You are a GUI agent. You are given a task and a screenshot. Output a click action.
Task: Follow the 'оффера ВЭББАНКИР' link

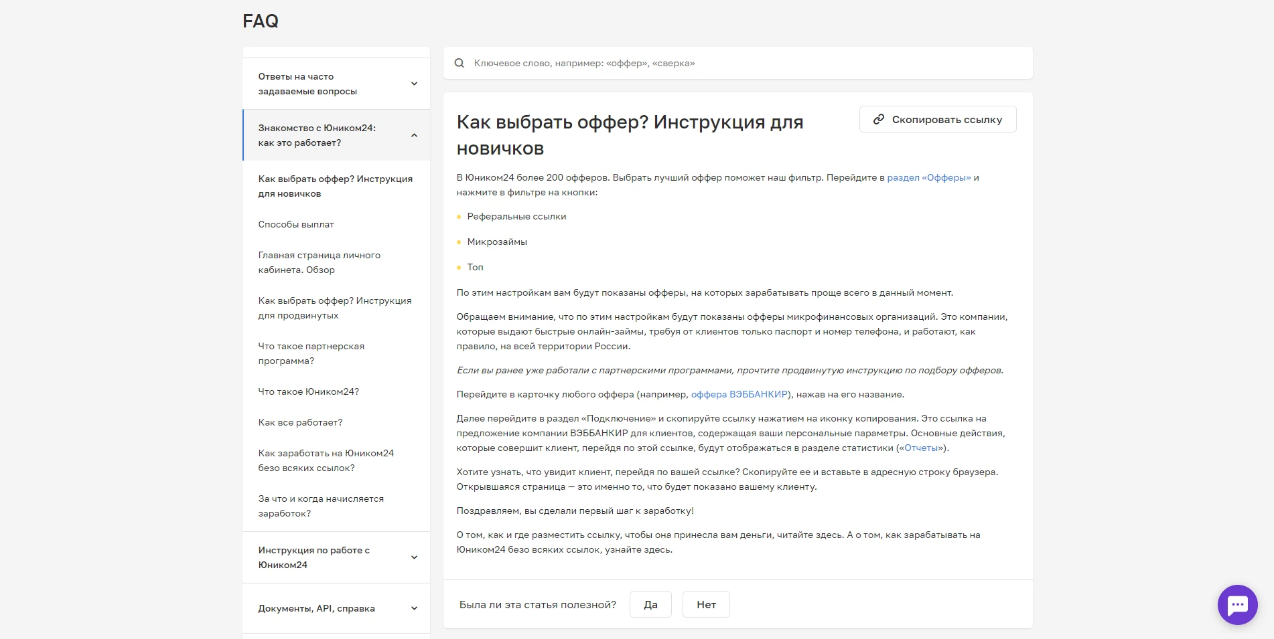click(739, 394)
